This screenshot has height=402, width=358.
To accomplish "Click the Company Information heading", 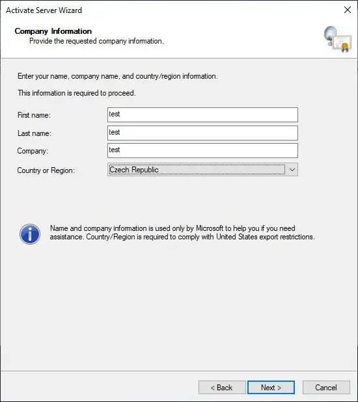I will point(53,31).
